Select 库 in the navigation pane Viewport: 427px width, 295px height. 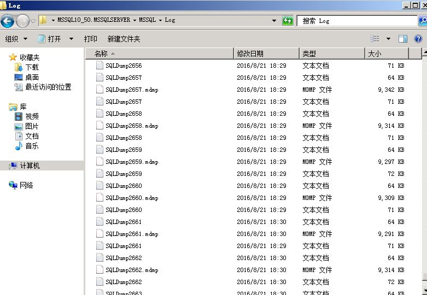tap(23, 107)
